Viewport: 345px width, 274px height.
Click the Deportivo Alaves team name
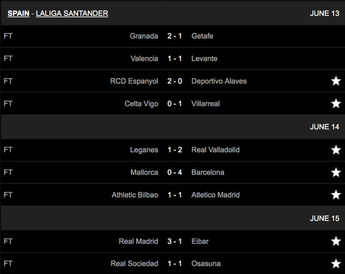coord(219,81)
